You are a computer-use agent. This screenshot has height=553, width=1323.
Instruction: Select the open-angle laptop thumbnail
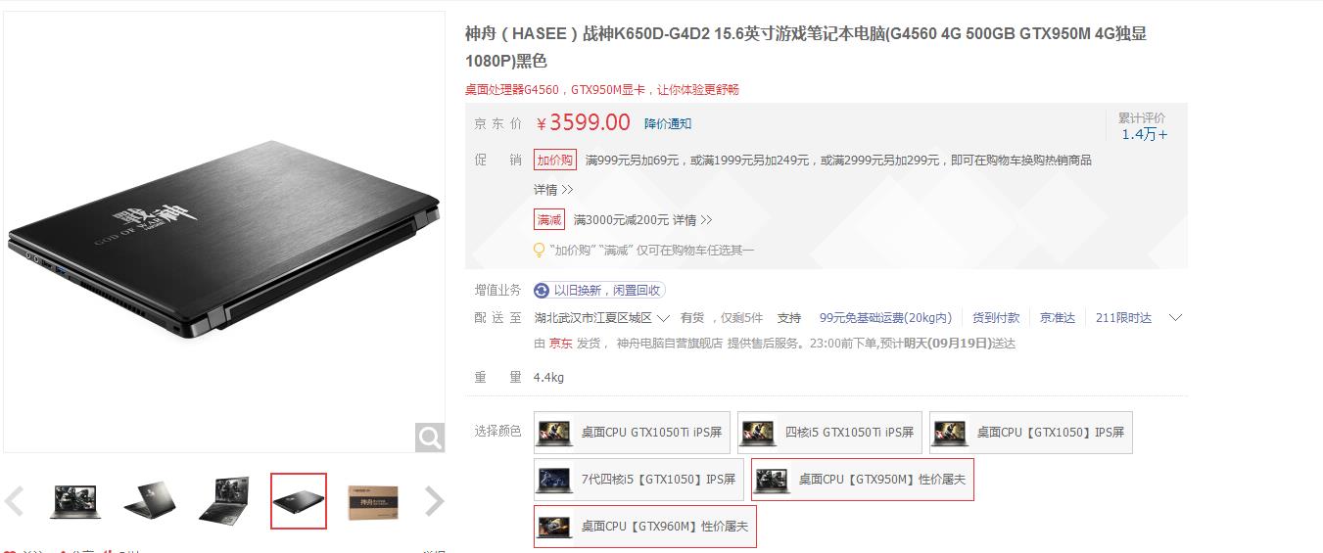click(x=224, y=501)
